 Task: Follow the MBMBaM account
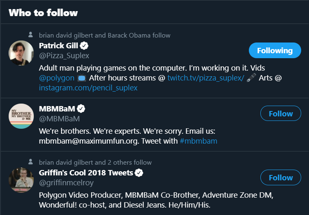point(281,113)
